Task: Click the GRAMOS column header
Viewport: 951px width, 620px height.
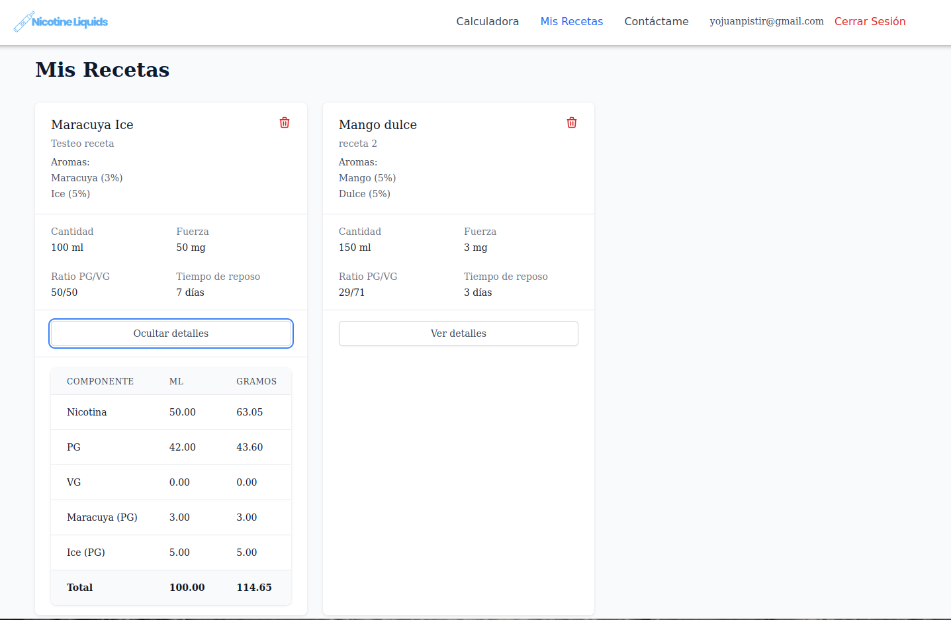Action: [x=257, y=381]
